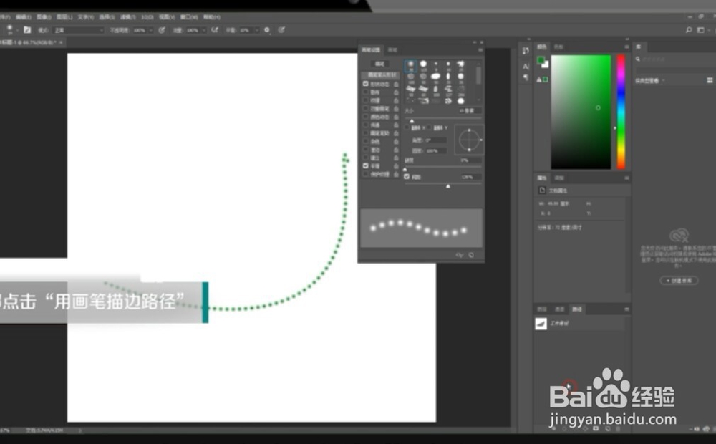Click the search magnifier icon at top right

(x=689, y=30)
